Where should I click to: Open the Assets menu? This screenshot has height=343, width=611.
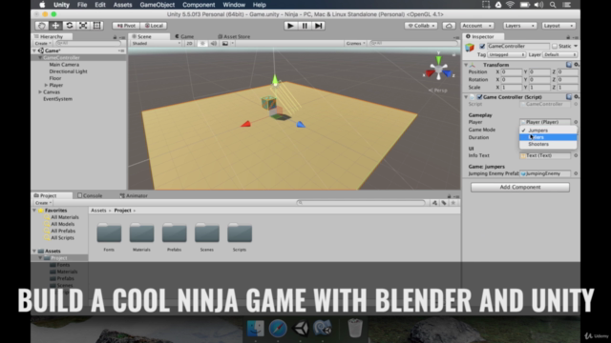tap(123, 5)
